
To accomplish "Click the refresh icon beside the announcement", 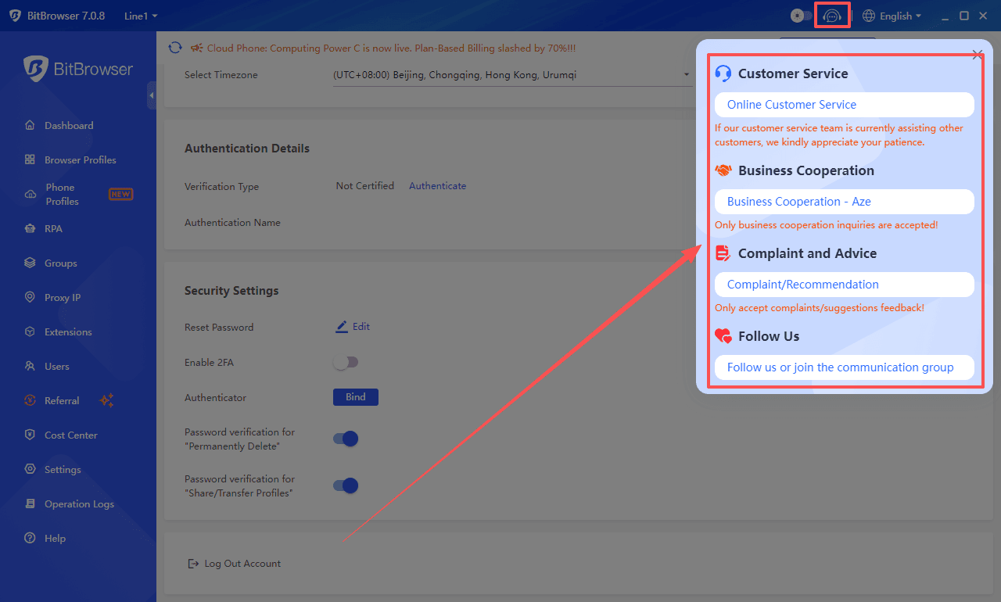I will click(x=175, y=48).
